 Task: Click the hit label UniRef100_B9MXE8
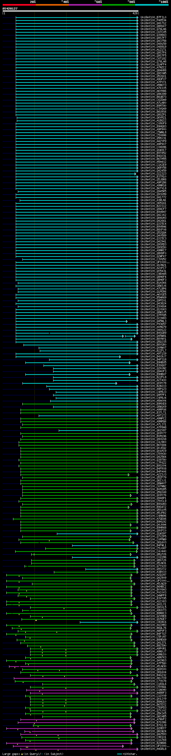(153, 404)
